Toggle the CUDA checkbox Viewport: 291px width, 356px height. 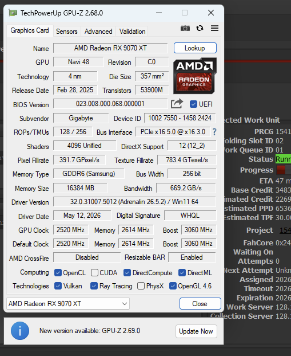(94, 273)
